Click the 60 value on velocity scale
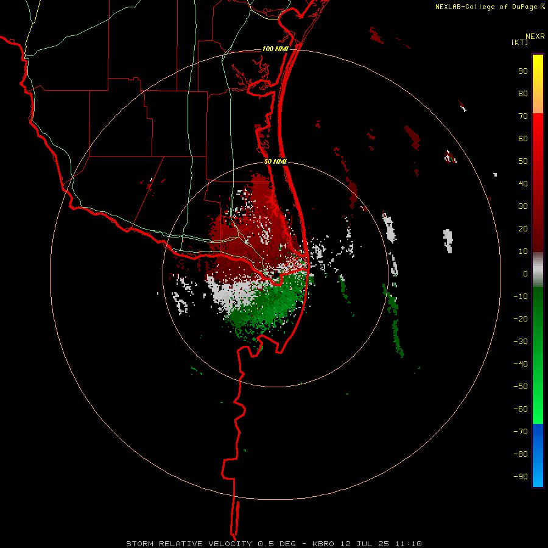This screenshot has width=548, height=548. 523,139
